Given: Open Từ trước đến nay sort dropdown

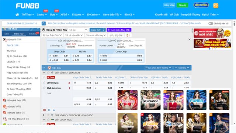Looking at the screenshot, I should pyautogui.click(x=96, y=35).
